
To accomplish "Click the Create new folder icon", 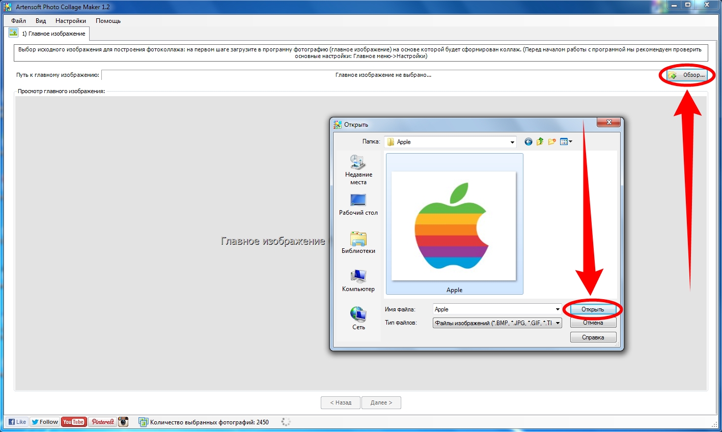I will (x=552, y=141).
